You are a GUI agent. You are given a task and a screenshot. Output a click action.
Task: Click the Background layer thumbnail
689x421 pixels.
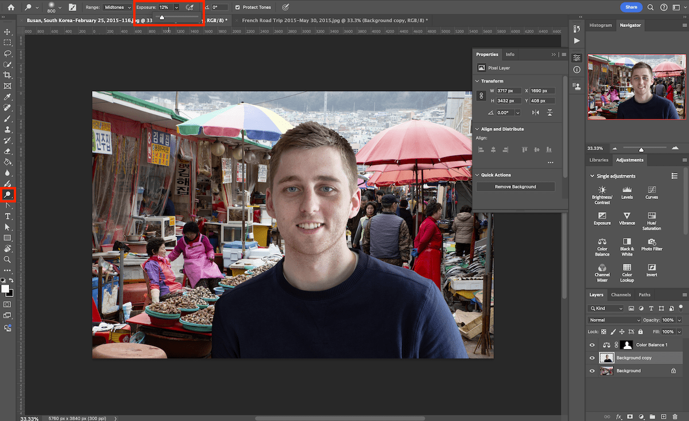point(607,370)
